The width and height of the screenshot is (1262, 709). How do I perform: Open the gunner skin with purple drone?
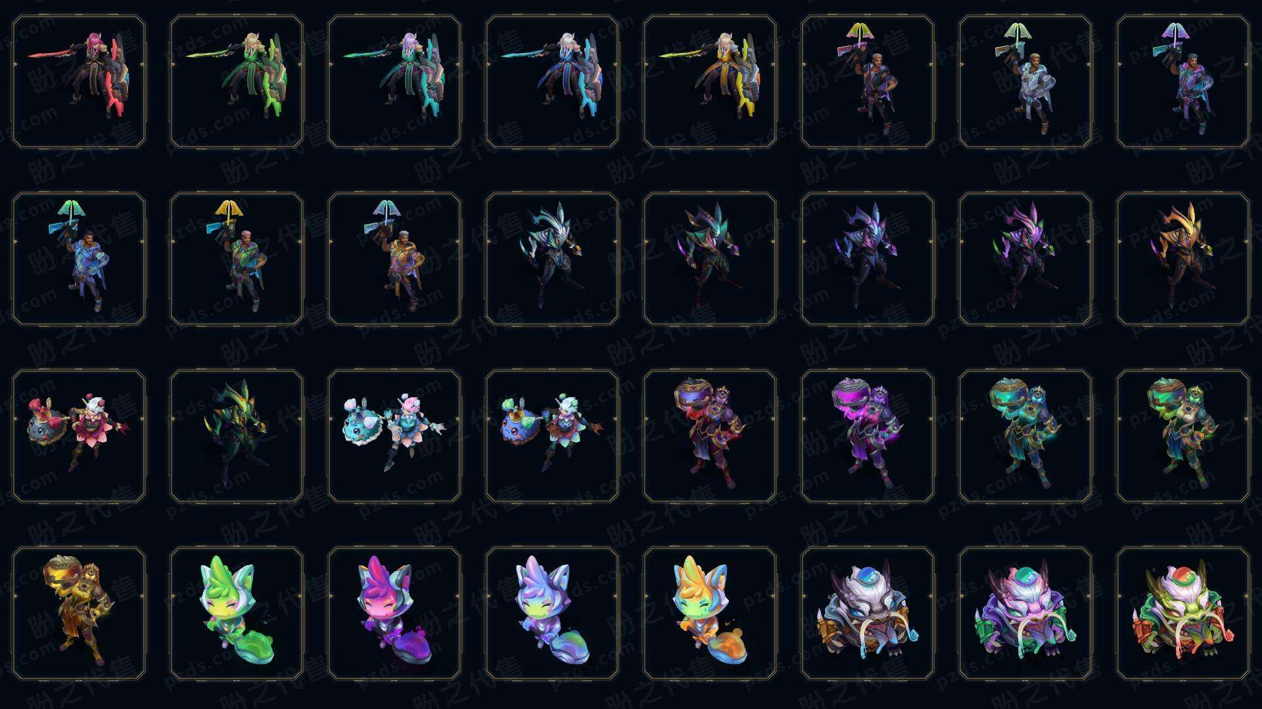point(1183,82)
